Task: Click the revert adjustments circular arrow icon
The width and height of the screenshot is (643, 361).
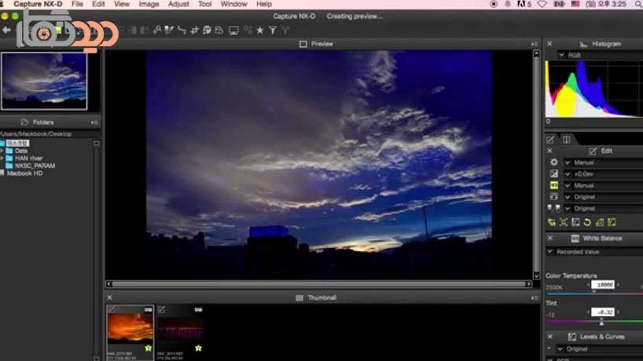Action: pos(586,223)
